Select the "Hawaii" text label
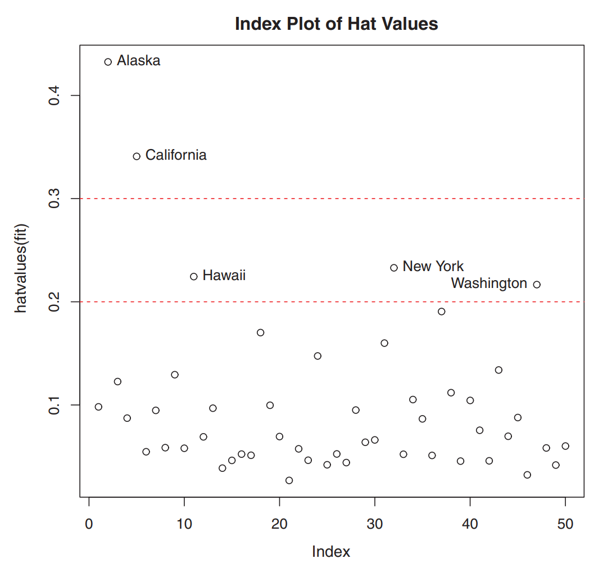The image size is (612, 572). 224,276
